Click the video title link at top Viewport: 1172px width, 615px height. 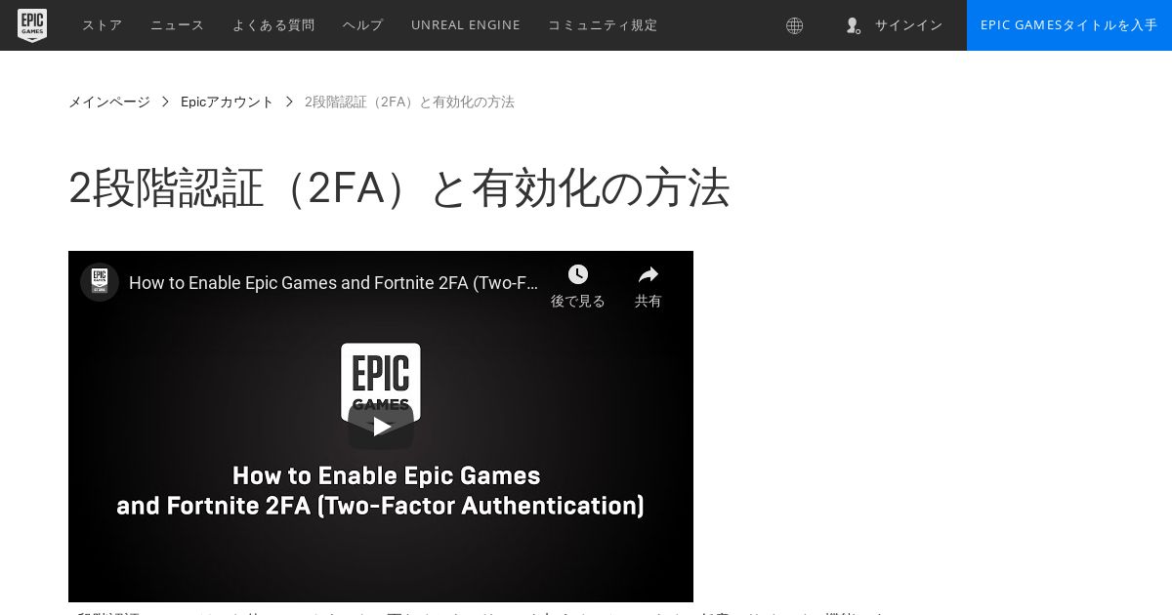click(333, 283)
